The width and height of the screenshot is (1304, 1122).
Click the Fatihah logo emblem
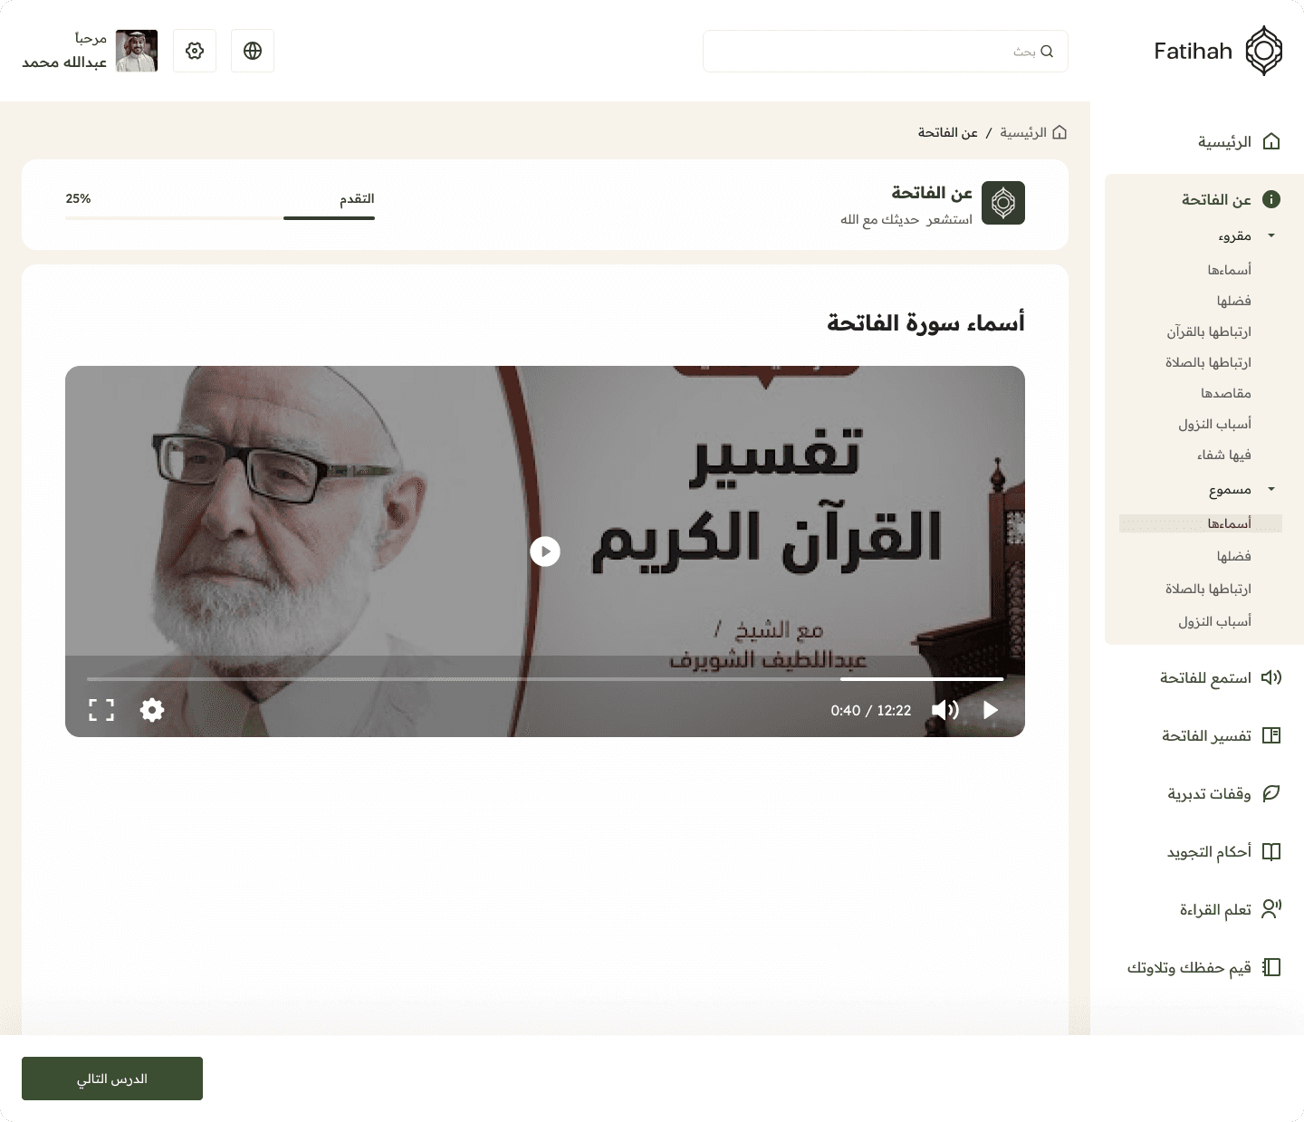point(1264,51)
